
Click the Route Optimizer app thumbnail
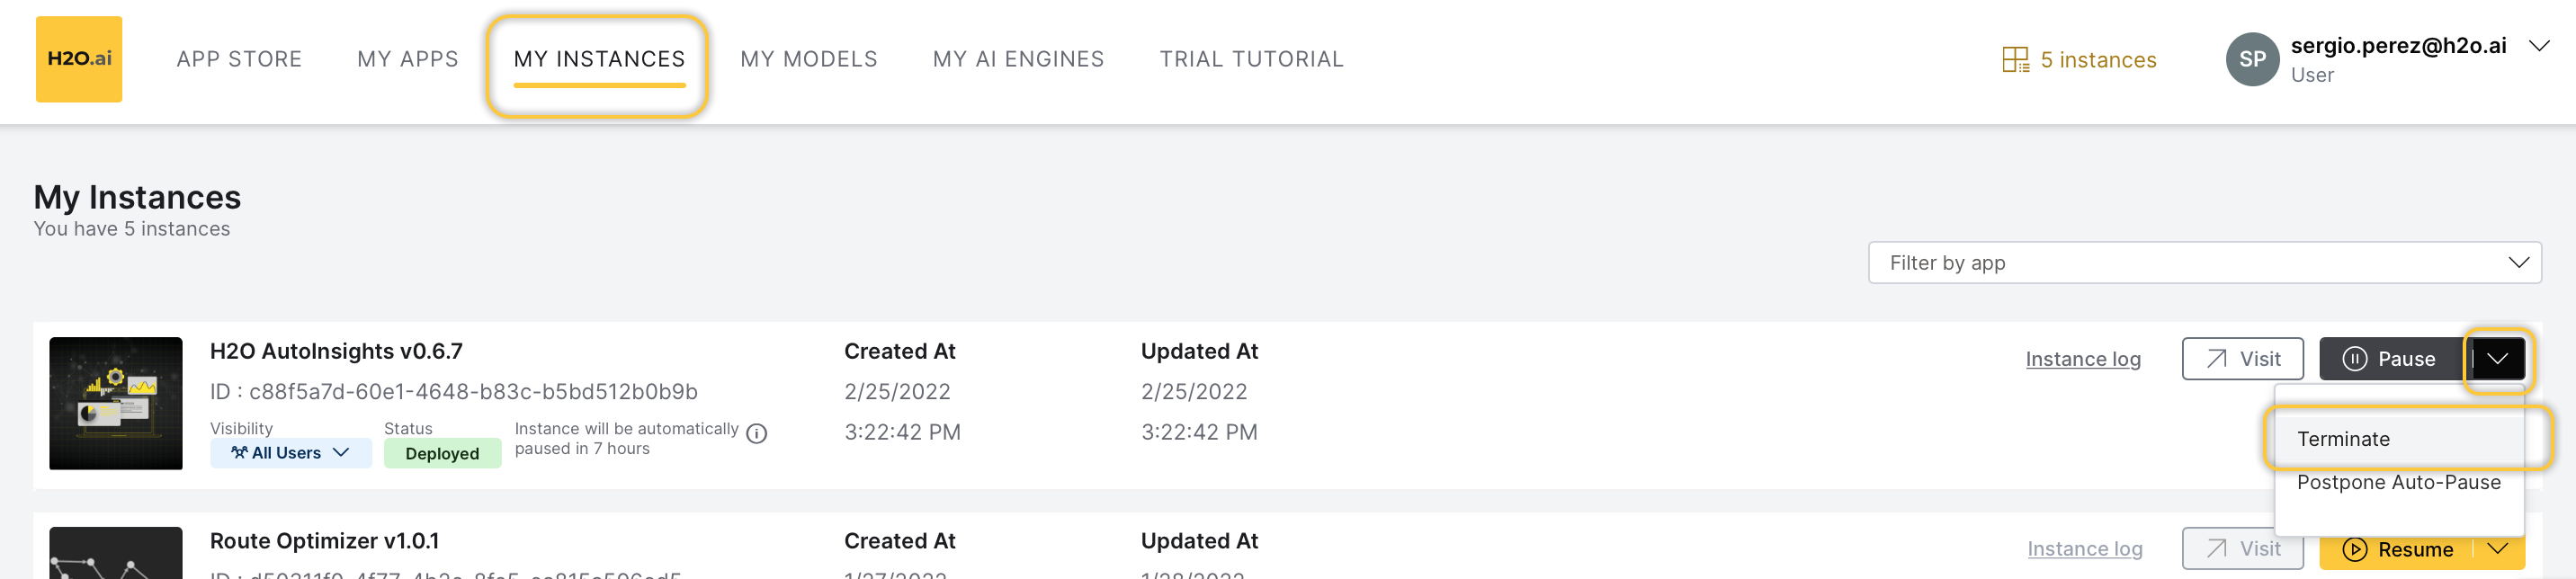(x=116, y=553)
